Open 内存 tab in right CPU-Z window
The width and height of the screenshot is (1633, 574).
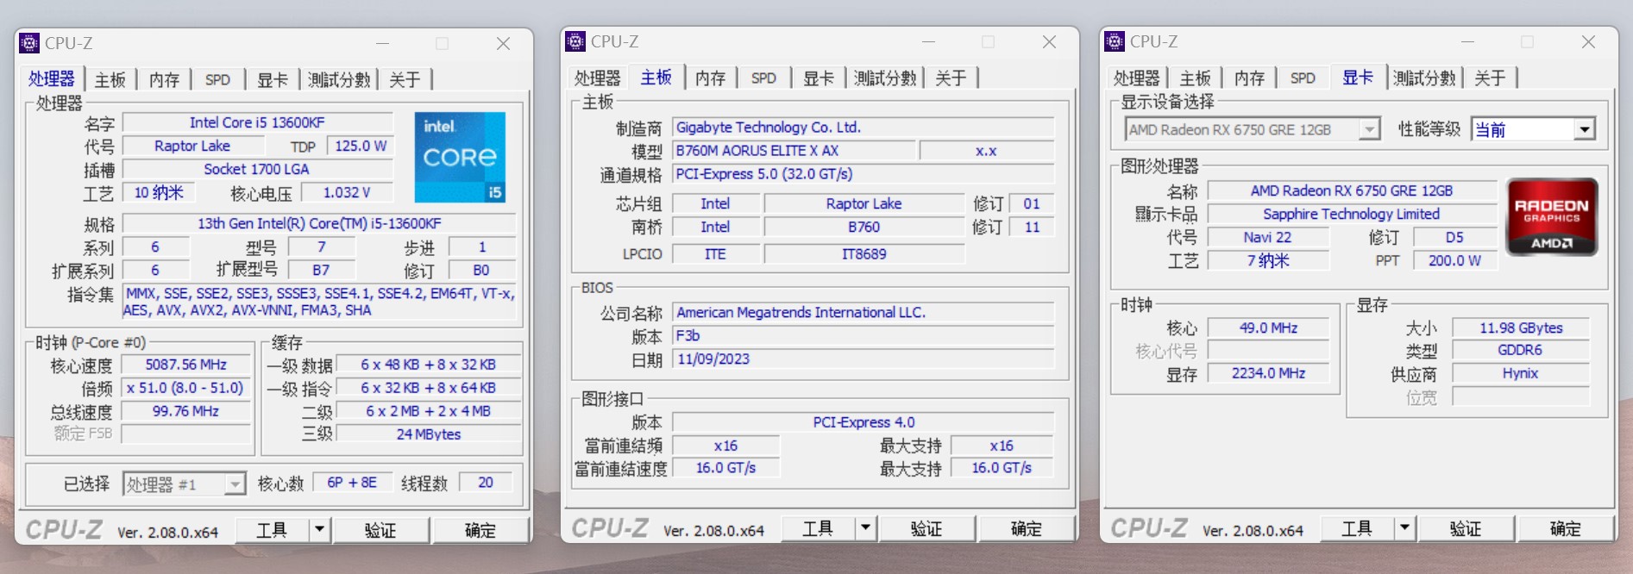[1249, 78]
